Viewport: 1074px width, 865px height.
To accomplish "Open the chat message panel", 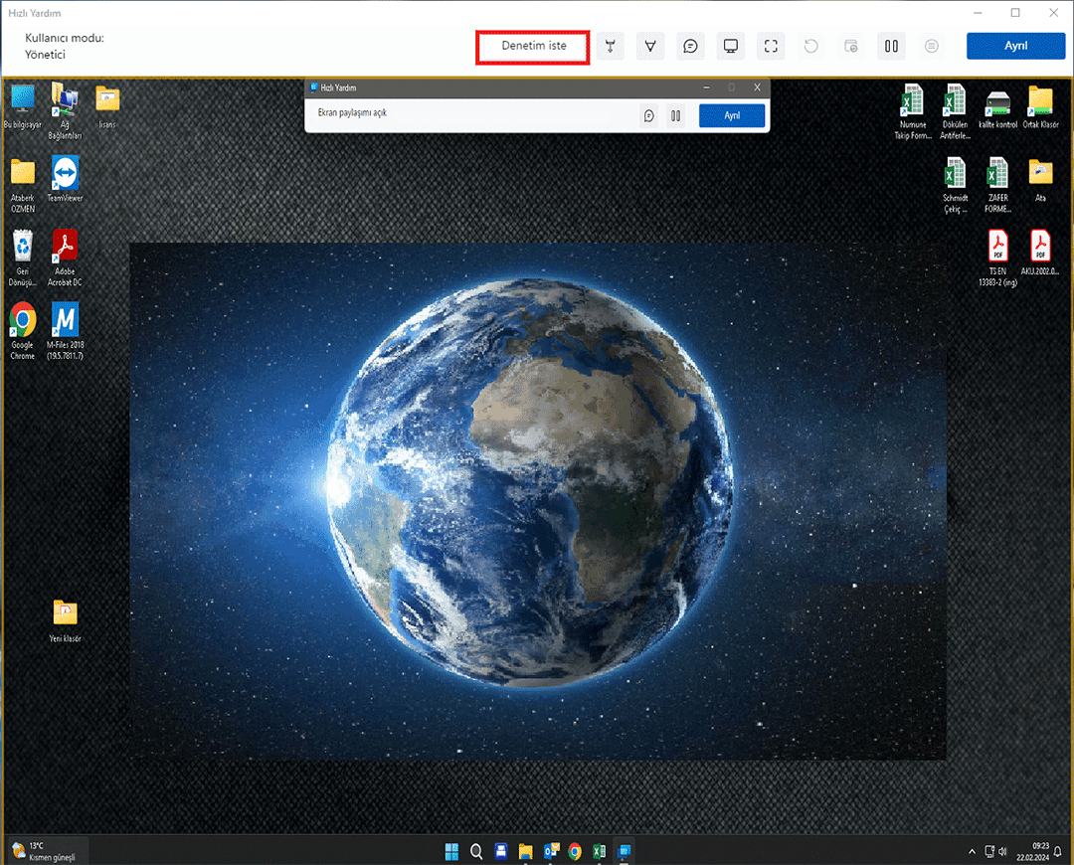I will 690,47.
